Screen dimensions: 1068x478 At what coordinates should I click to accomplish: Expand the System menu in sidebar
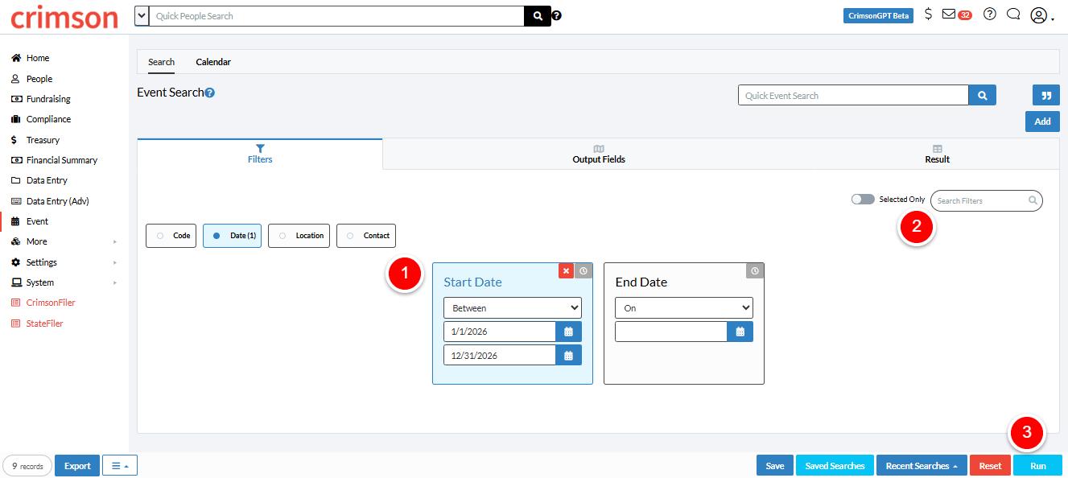(x=64, y=282)
